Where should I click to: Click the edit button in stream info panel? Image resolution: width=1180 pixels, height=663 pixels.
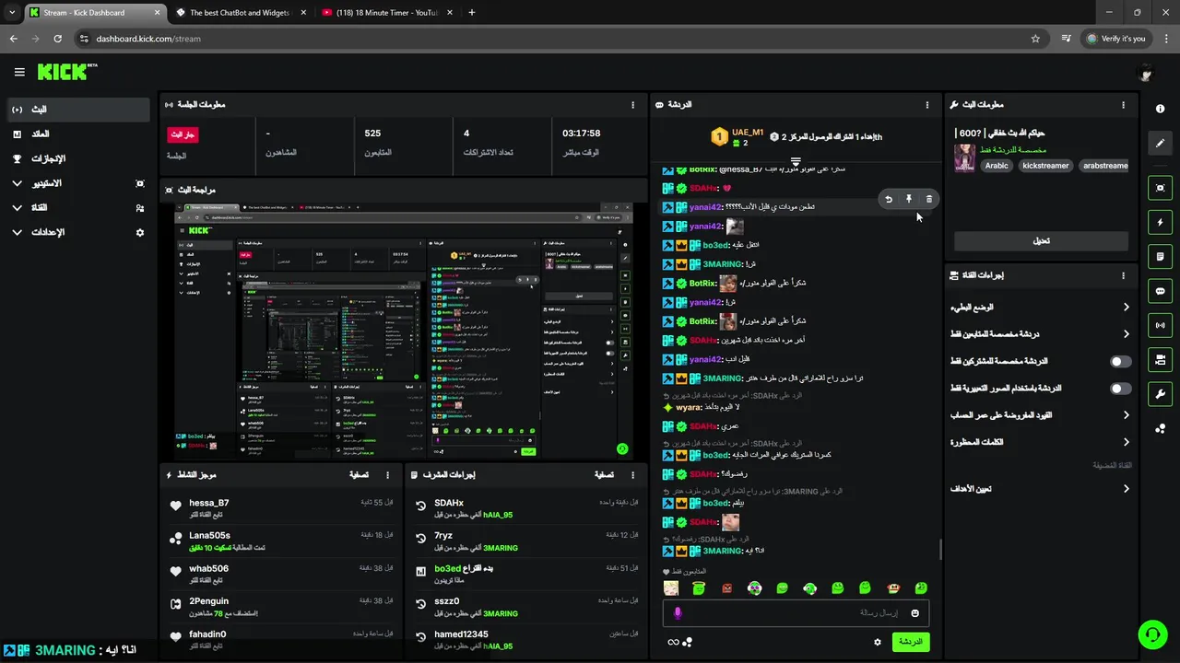pyautogui.click(x=1041, y=241)
